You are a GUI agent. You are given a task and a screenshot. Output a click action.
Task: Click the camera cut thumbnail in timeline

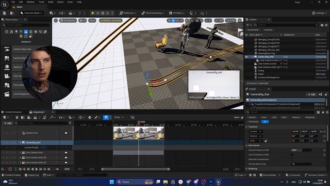click(x=139, y=133)
